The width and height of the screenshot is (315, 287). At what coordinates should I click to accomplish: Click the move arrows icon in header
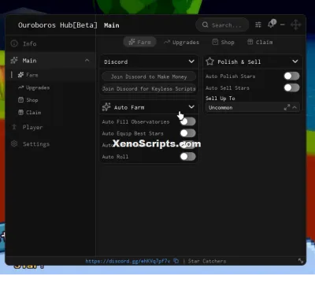tap(295, 25)
